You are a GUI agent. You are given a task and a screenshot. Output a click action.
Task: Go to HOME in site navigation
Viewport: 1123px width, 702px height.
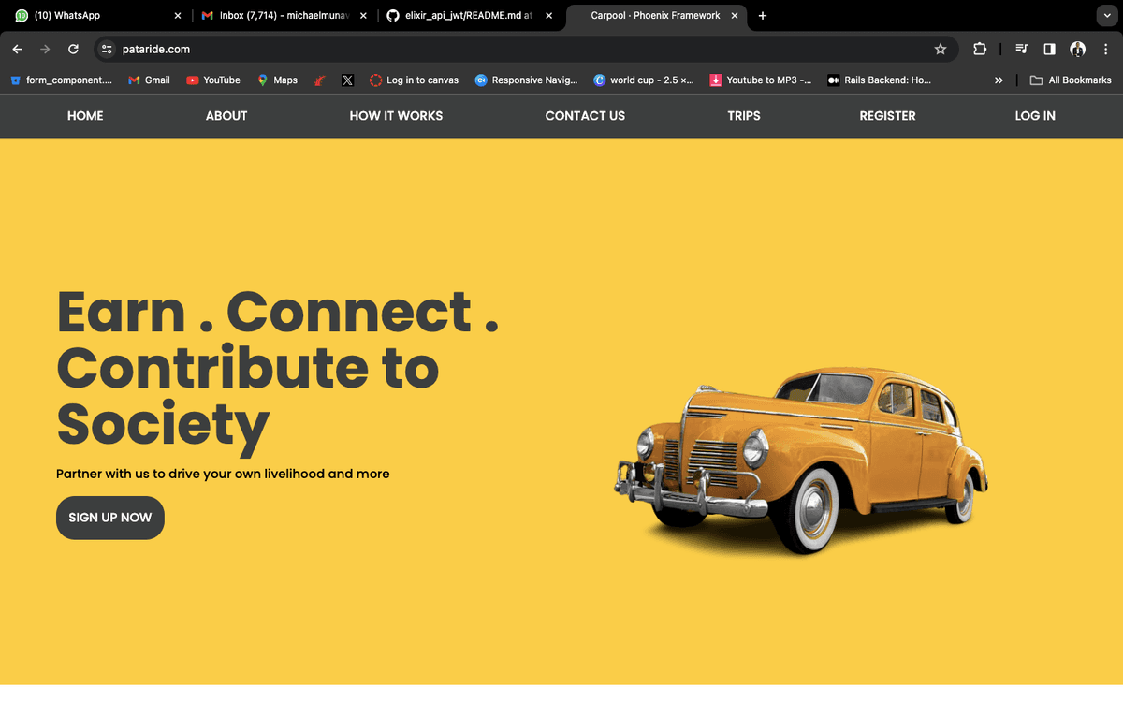click(x=85, y=116)
